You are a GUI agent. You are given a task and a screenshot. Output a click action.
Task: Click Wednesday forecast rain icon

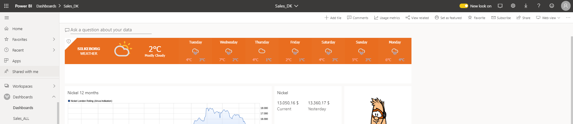pyautogui.click(x=229, y=51)
